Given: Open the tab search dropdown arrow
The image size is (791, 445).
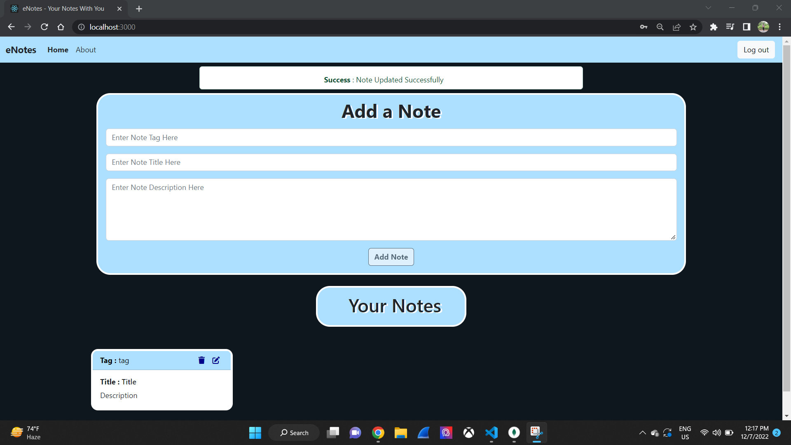Looking at the screenshot, I should 708,8.
